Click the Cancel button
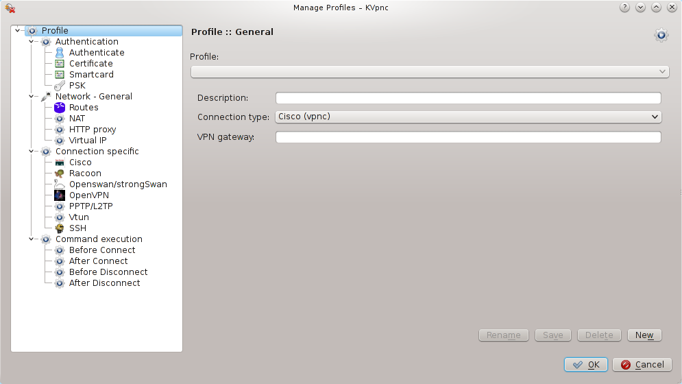 (642, 365)
